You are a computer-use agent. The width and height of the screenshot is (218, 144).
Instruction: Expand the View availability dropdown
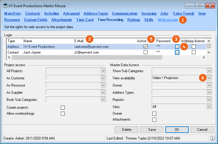click(209, 78)
